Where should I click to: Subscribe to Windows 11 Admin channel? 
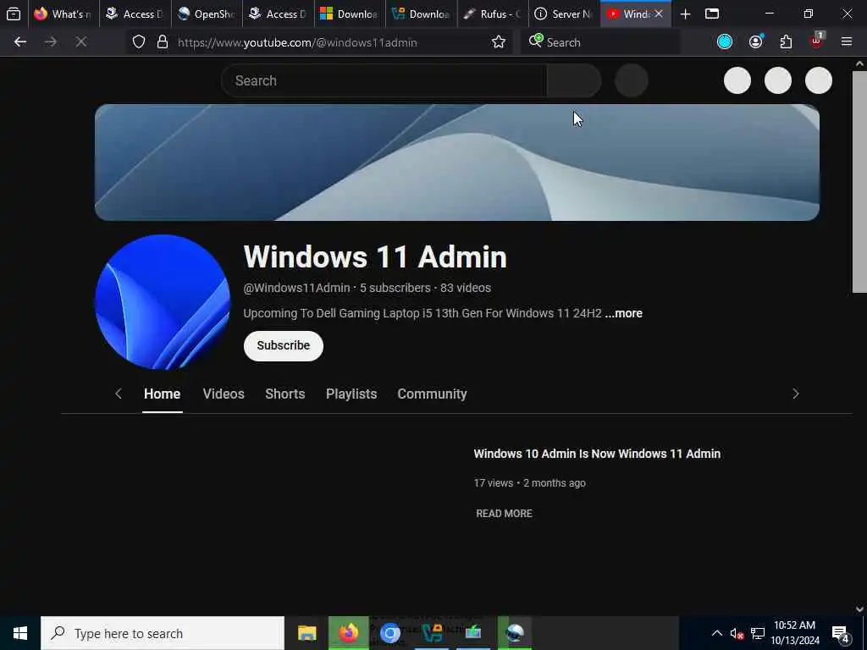(x=283, y=346)
